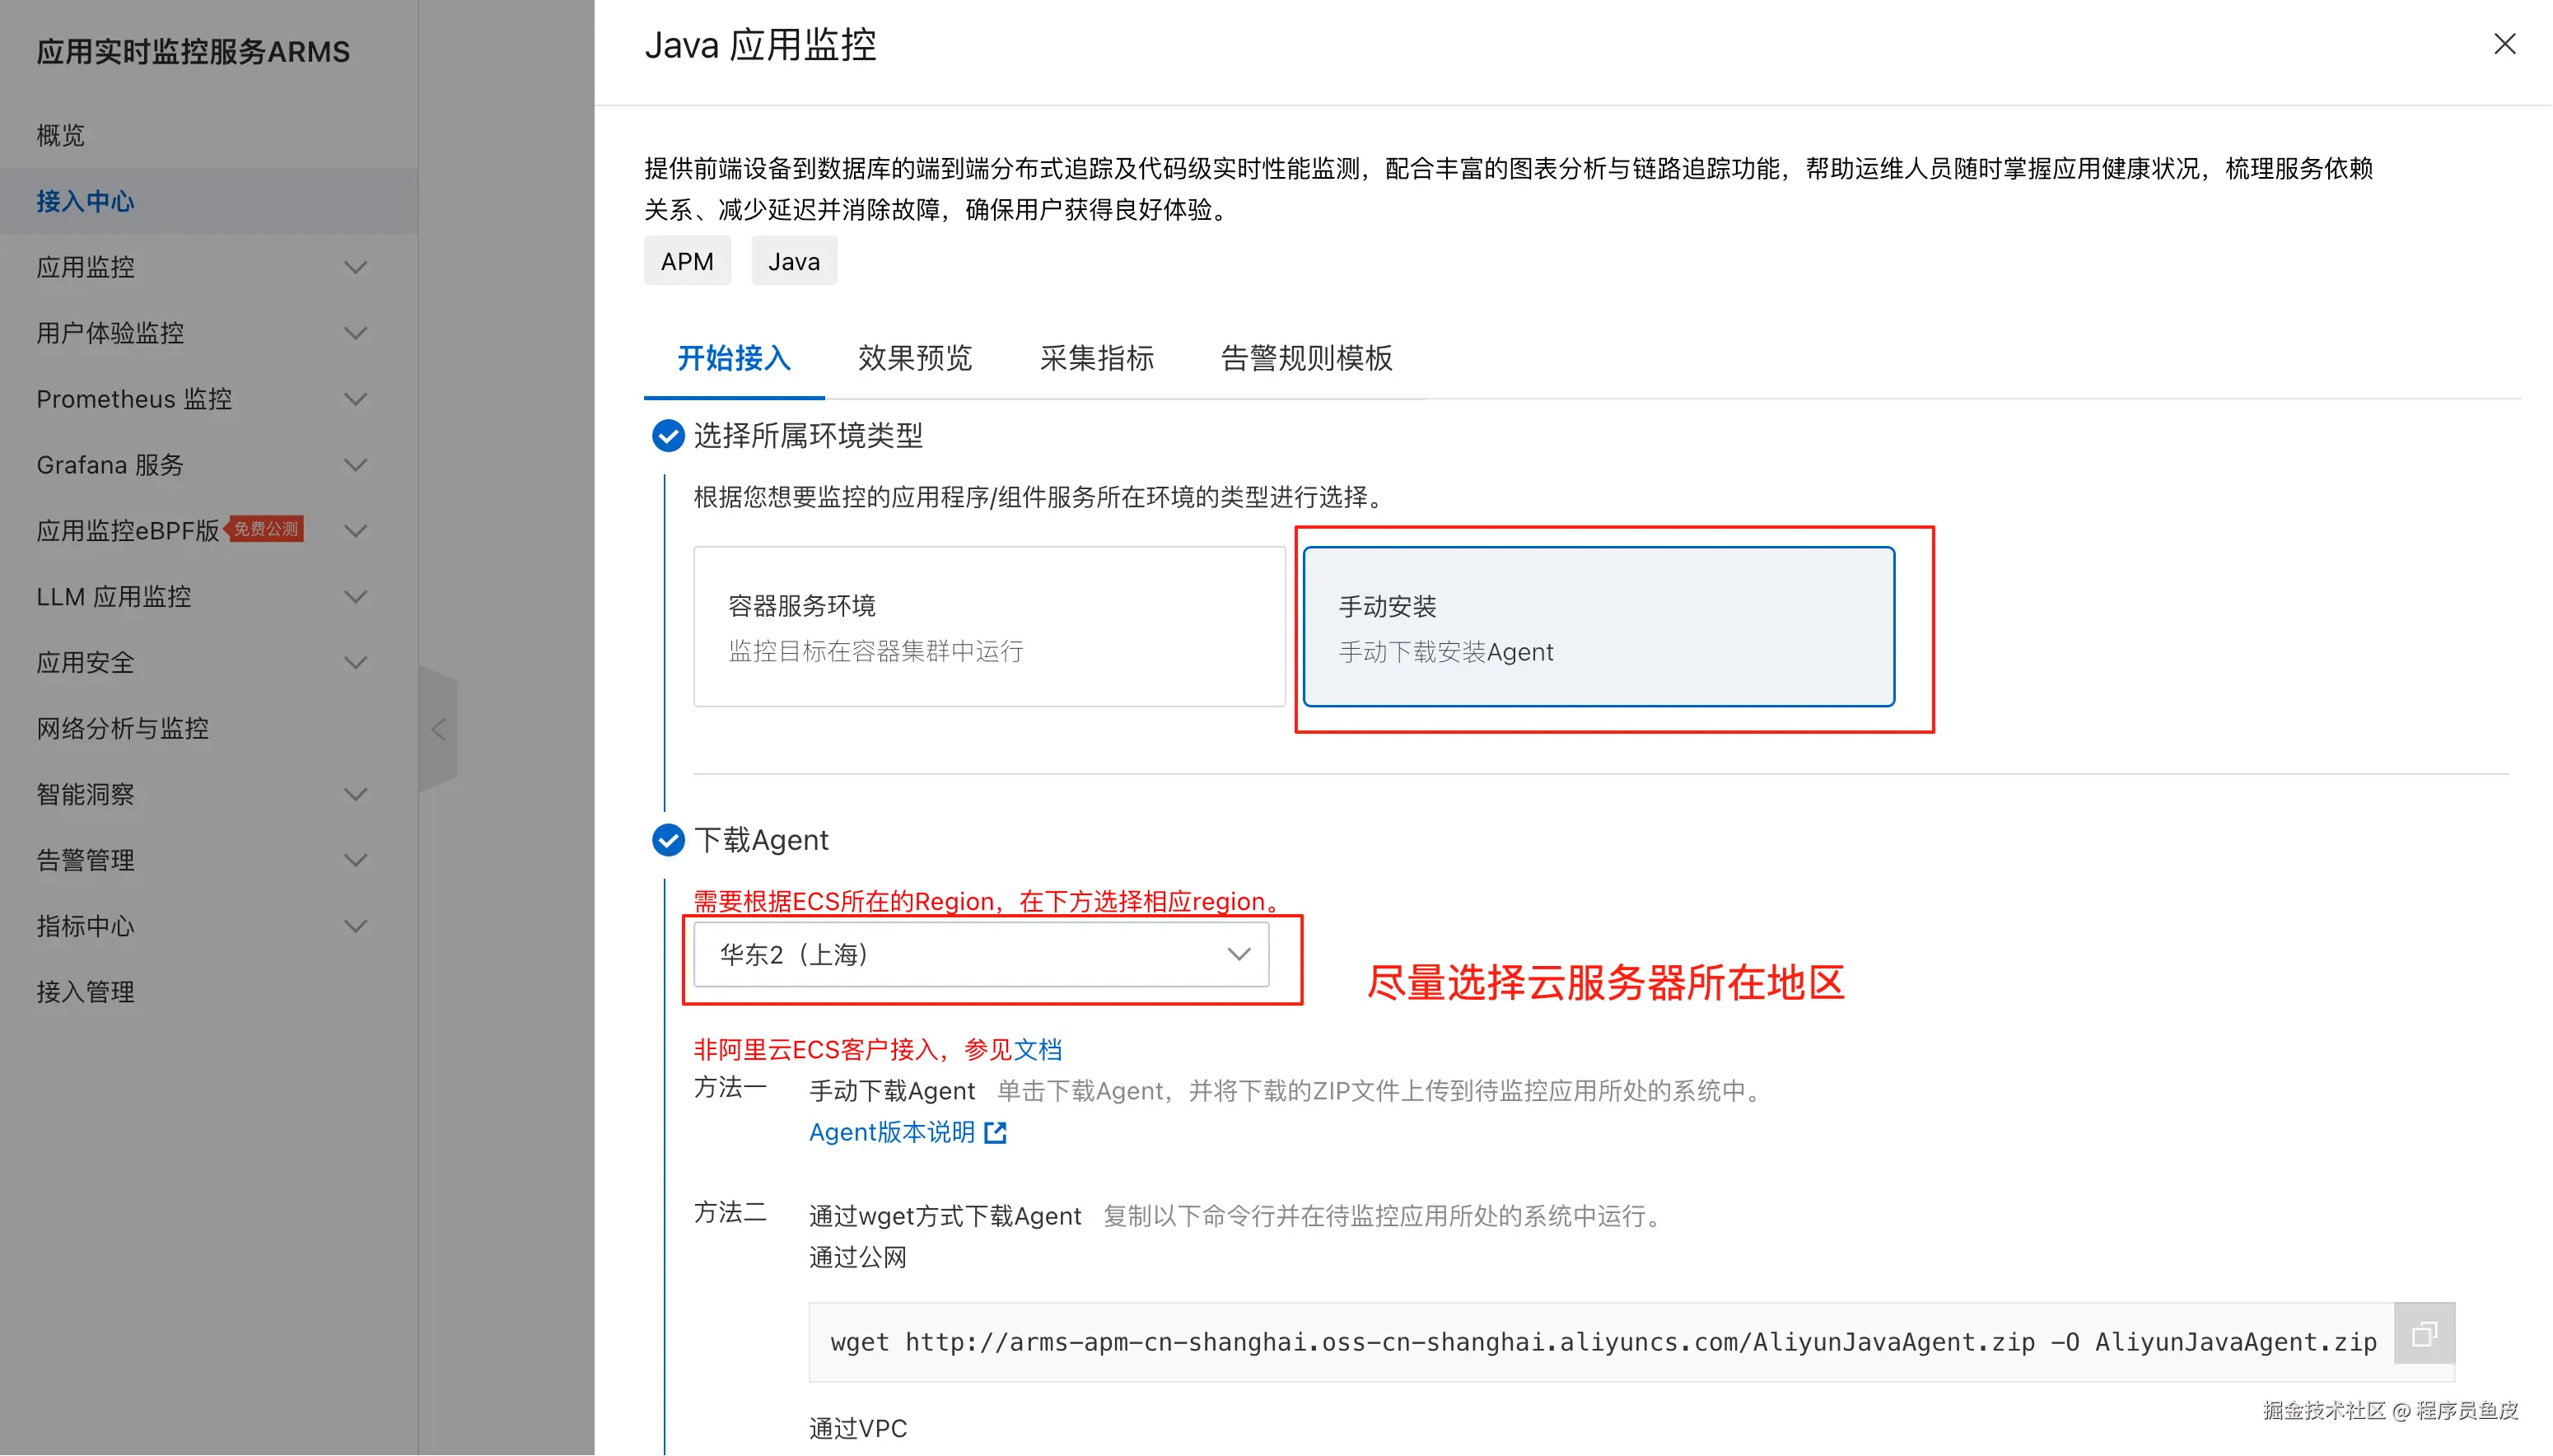Click the wget command text box
The height and width of the screenshot is (1456, 2553).
[x=1600, y=1342]
